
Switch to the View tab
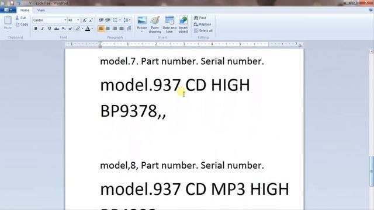(x=41, y=10)
